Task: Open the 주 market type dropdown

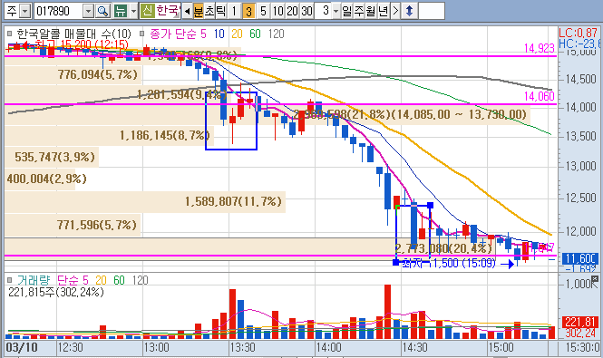Action: (x=25, y=11)
